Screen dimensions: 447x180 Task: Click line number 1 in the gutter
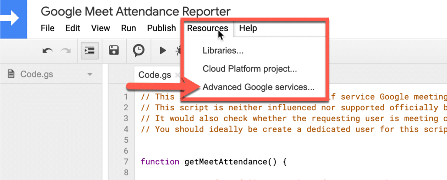point(126,97)
